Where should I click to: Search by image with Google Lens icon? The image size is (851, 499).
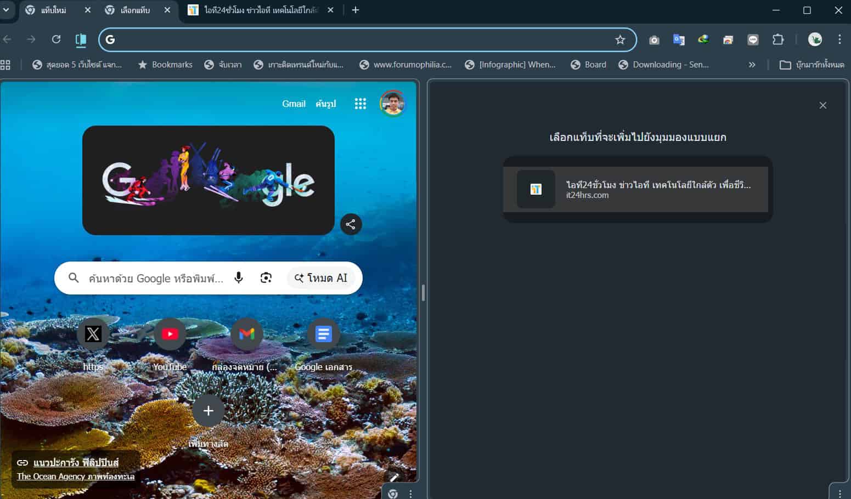pyautogui.click(x=266, y=278)
